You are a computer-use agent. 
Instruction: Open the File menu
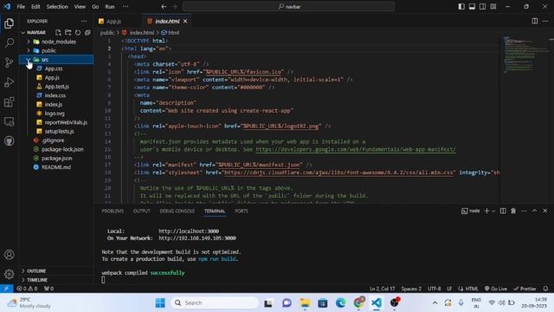point(21,6)
